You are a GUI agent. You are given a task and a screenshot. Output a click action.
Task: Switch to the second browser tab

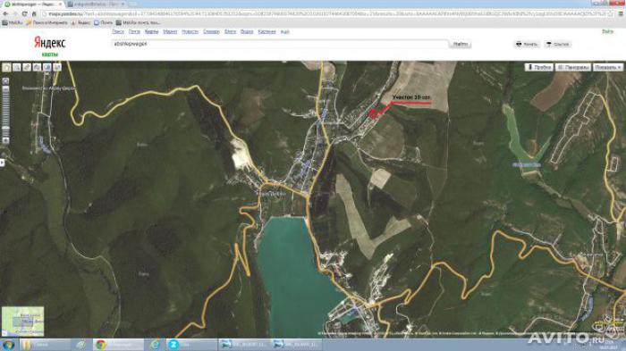(96, 4)
